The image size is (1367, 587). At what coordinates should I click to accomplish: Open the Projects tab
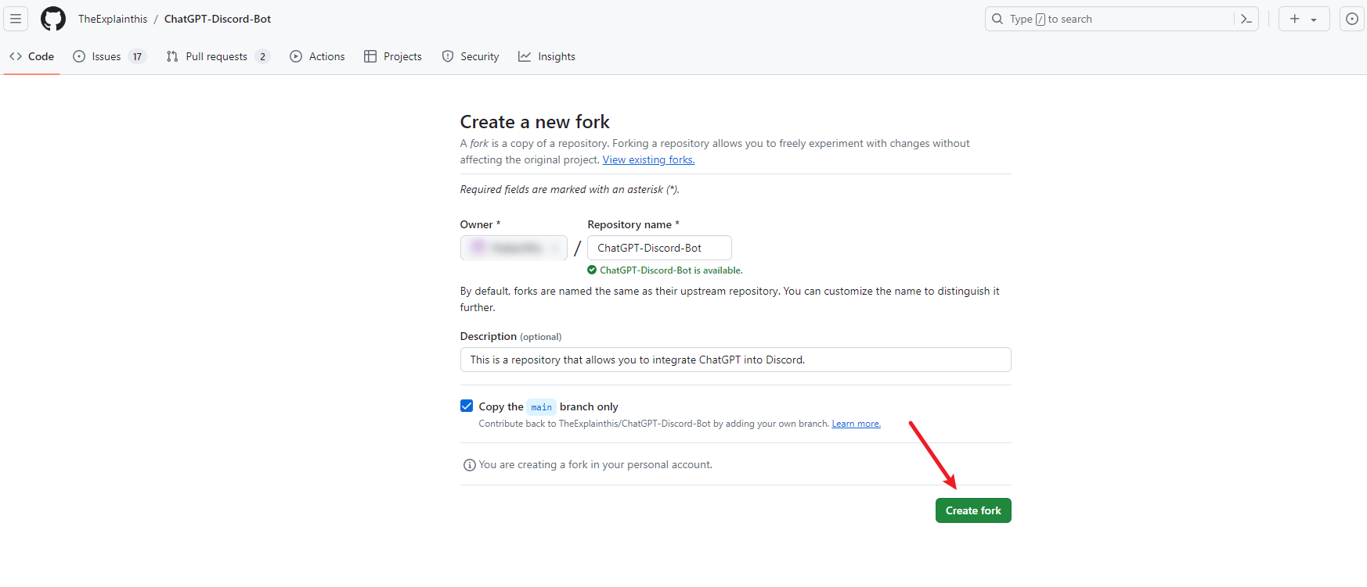pos(393,56)
